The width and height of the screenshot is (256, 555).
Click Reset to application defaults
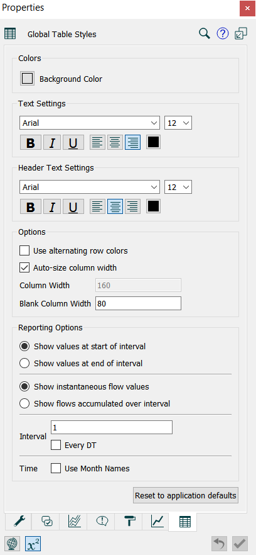185,495
